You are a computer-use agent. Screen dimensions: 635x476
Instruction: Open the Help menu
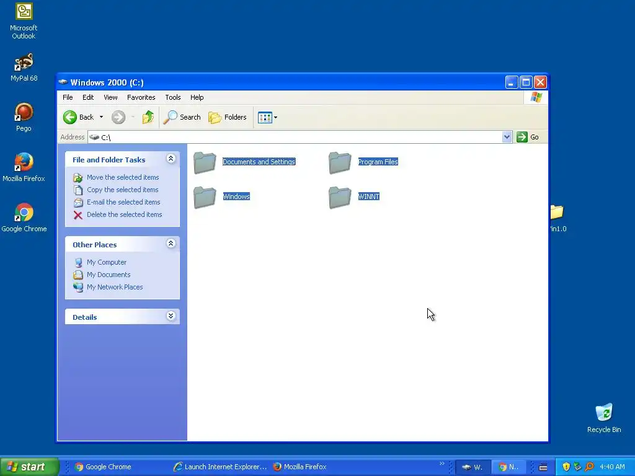197,97
